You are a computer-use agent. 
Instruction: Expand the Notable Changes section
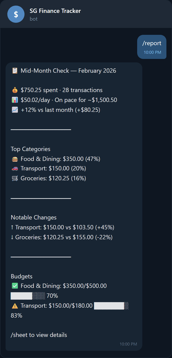tap(33, 217)
